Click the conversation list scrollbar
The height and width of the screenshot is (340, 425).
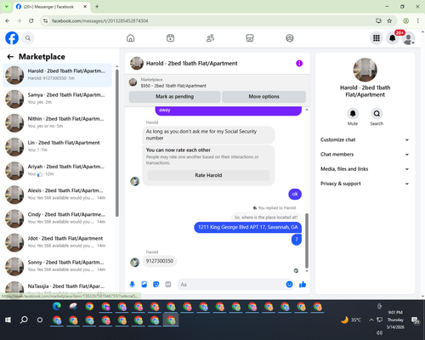pos(116,143)
